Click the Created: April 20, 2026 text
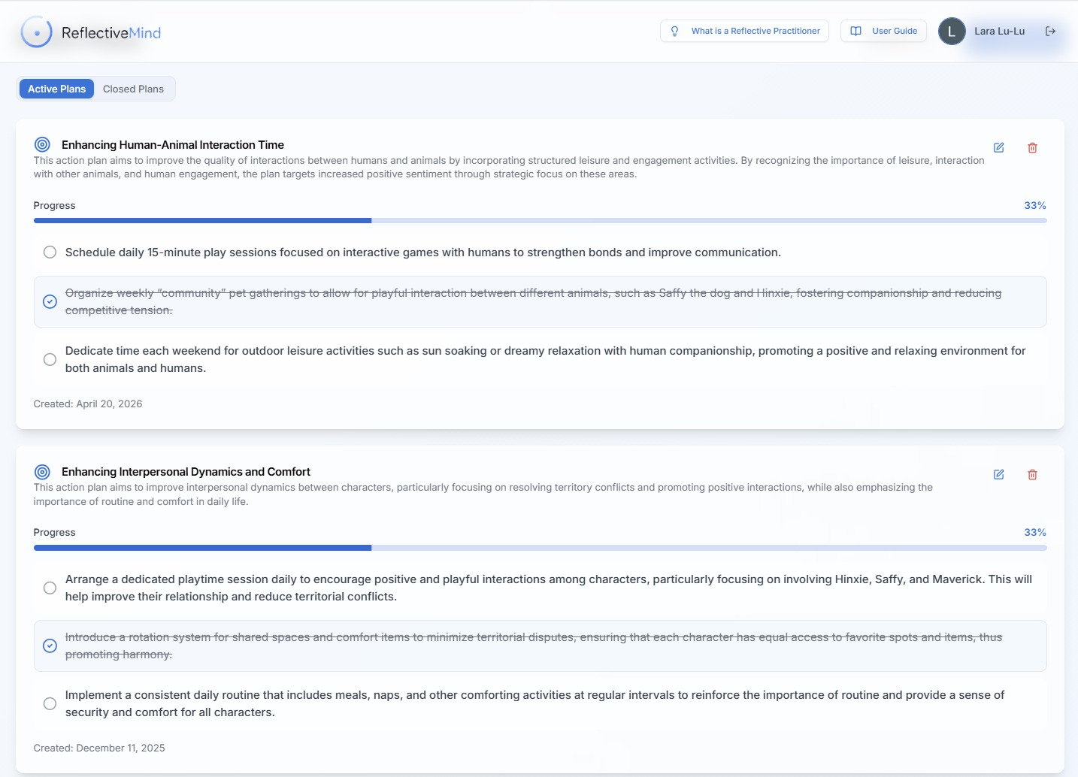The width and height of the screenshot is (1078, 777). click(88, 404)
